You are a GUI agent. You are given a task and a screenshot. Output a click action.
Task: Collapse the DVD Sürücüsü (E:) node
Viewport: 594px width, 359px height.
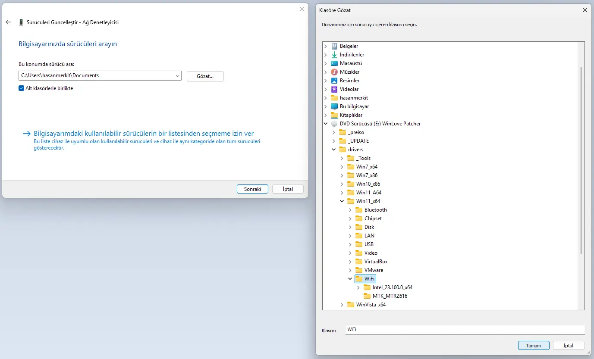(326, 124)
